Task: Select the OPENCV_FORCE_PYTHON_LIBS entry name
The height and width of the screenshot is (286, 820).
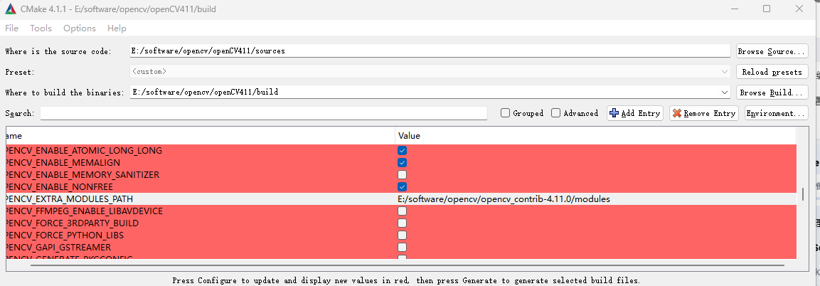Action: 64,235
